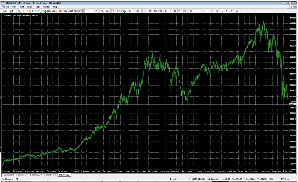Open the Indicators list icon

pyautogui.click(x=124, y=11)
